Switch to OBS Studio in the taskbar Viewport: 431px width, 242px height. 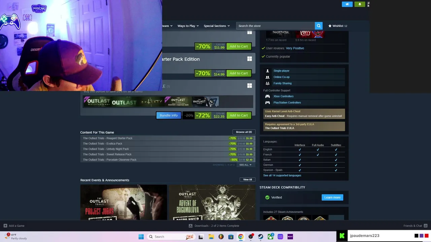tap(251, 237)
